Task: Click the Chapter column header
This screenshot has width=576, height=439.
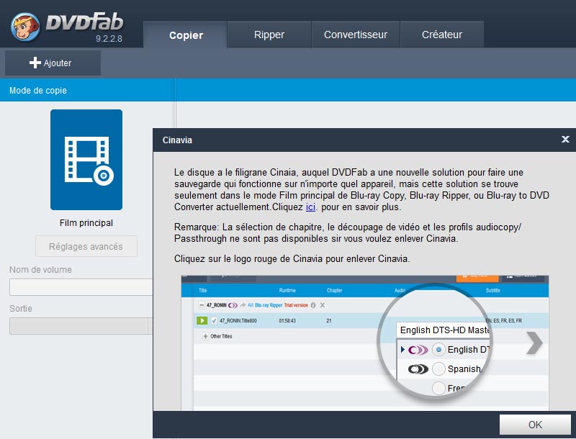Action: pos(334,290)
